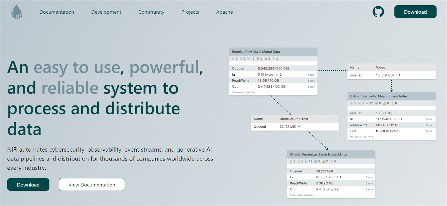This screenshot has width=447, height=206.
Task: Click the 'Extract Semantic Meaning and Index' title
Action: (379, 96)
